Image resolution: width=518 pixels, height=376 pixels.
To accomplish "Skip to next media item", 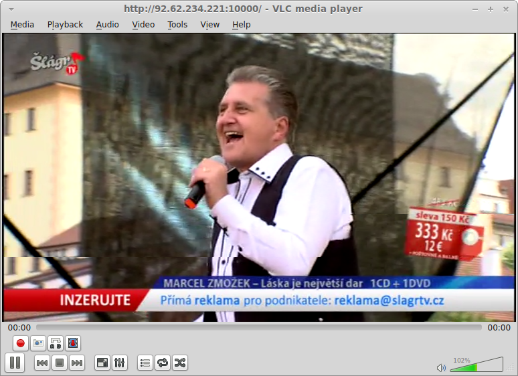I will tap(76, 363).
